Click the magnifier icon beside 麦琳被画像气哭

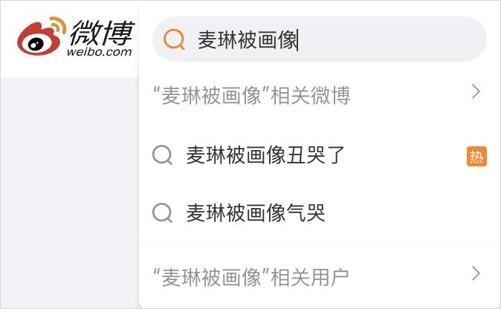tap(162, 213)
